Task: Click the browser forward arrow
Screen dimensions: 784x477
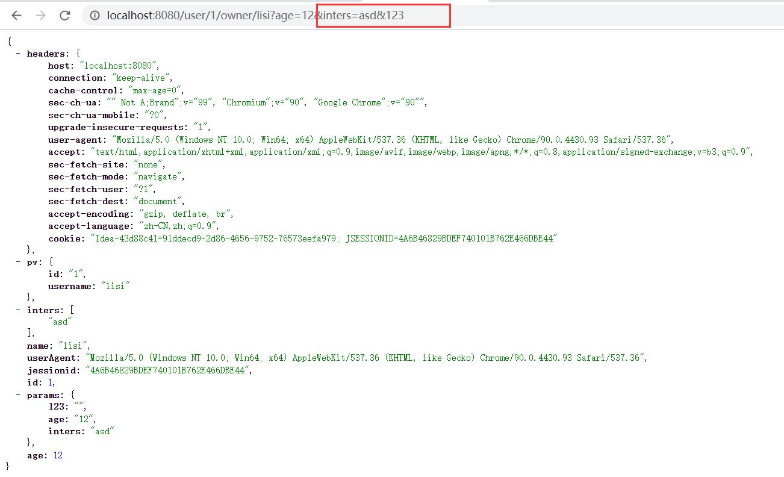Action: 40,16
